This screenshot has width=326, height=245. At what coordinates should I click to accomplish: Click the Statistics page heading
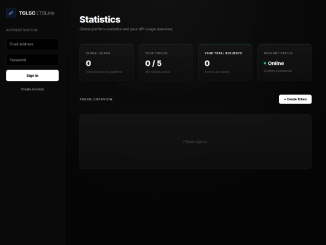(100, 19)
